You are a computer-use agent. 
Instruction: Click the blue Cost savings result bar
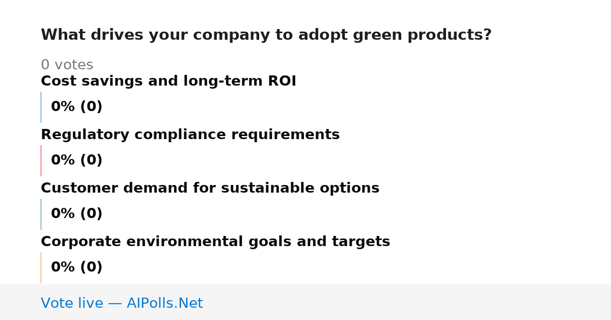click(41, 107)
